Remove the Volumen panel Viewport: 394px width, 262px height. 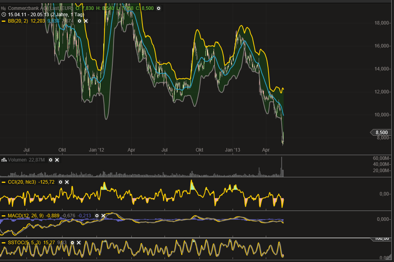[57, 160]
